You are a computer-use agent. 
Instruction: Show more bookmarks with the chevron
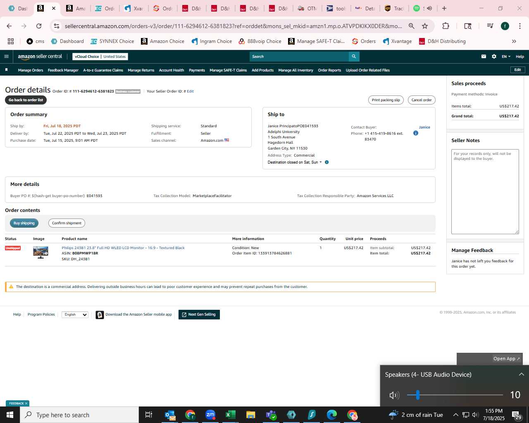(514, 41)
